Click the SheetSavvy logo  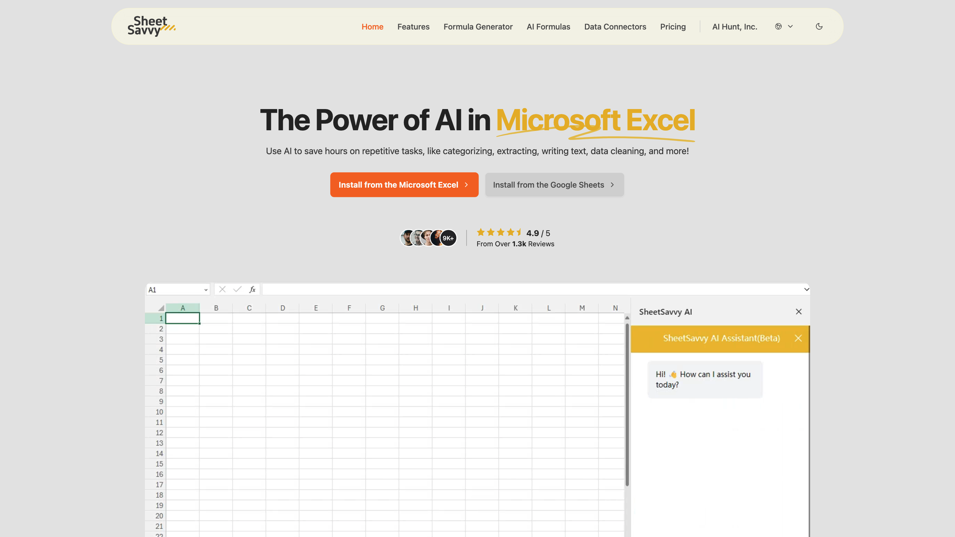tap(151, 26)
